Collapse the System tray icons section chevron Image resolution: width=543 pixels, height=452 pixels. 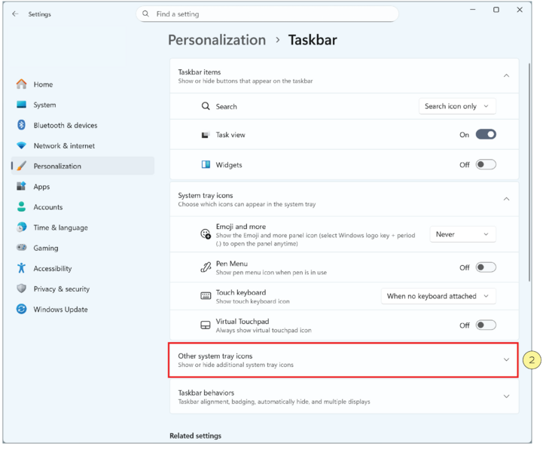506,199
